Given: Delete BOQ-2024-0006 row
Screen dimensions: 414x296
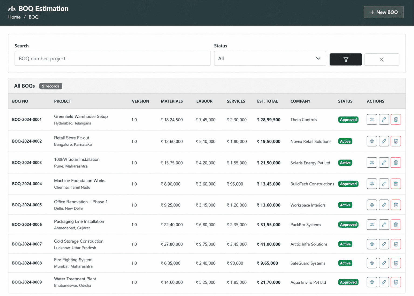Looking at the screenshot, I should (x=396, y=225).
